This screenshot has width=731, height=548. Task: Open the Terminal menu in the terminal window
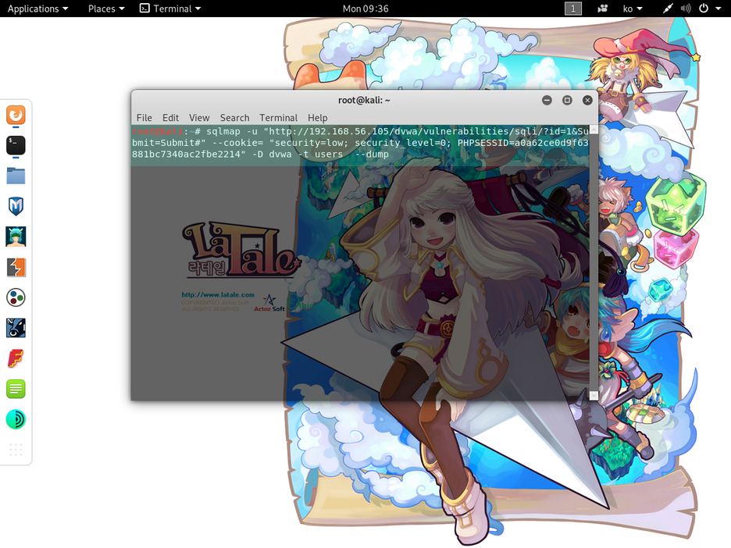(x=278, y=118)
